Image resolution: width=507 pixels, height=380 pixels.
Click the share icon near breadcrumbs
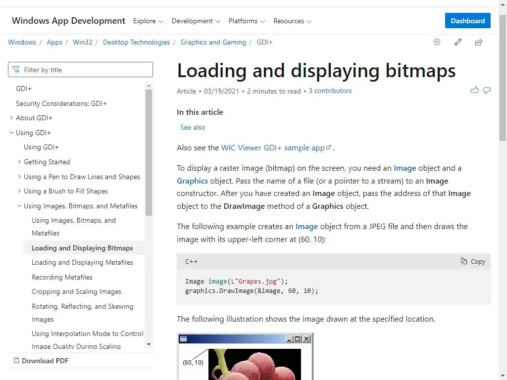tap(479, 42)
